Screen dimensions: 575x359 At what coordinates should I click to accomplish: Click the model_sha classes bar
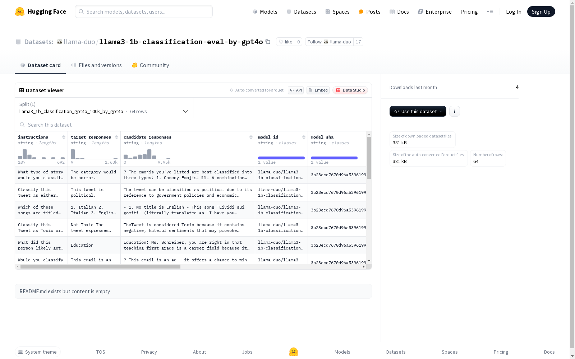point(334,158)
